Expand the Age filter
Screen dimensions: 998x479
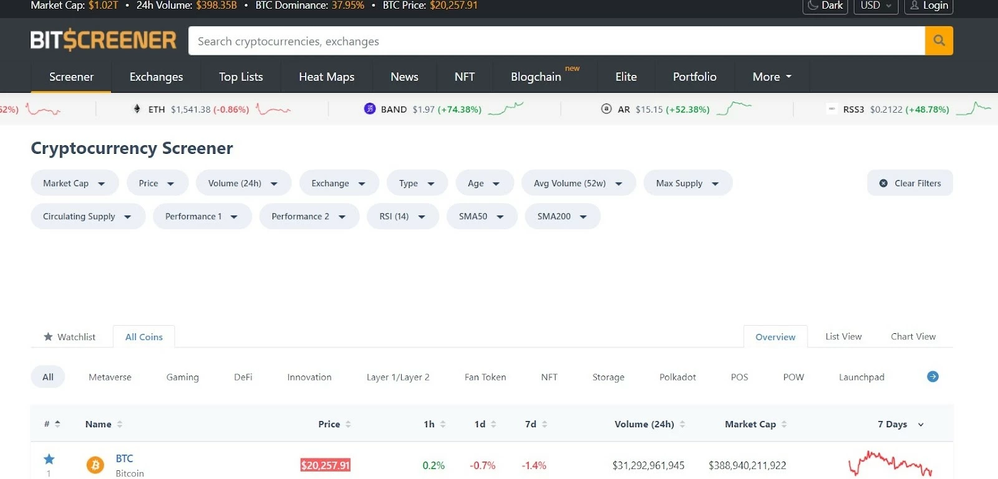[x=484, y=183]
